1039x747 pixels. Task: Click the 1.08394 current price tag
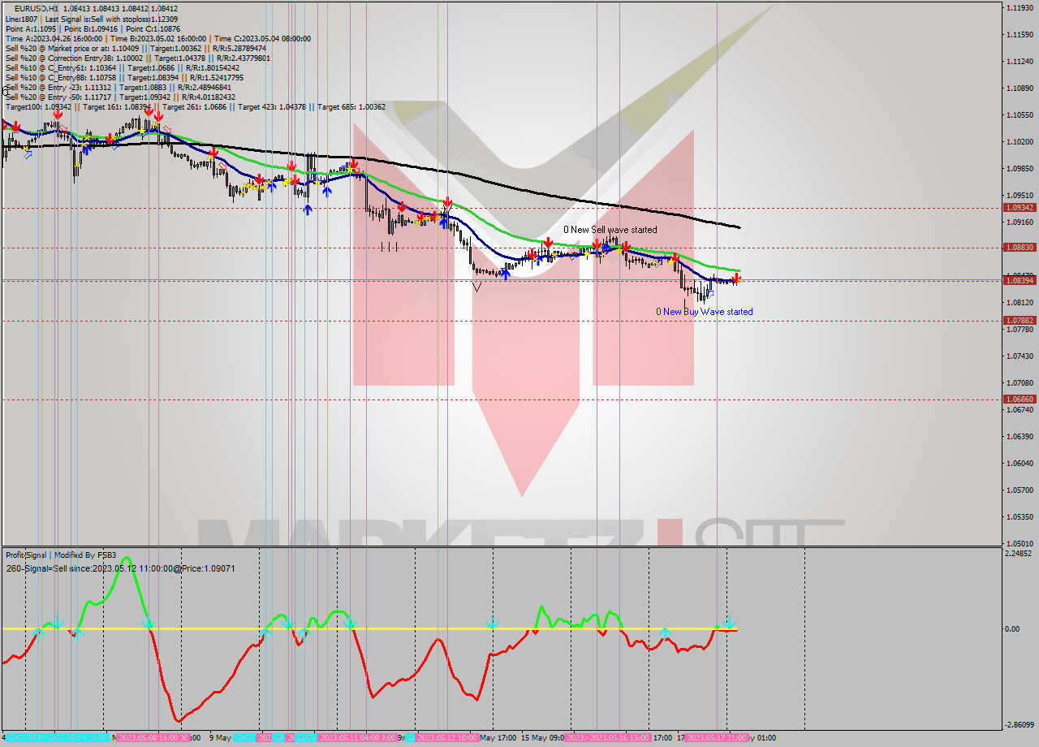(1019, 280)
